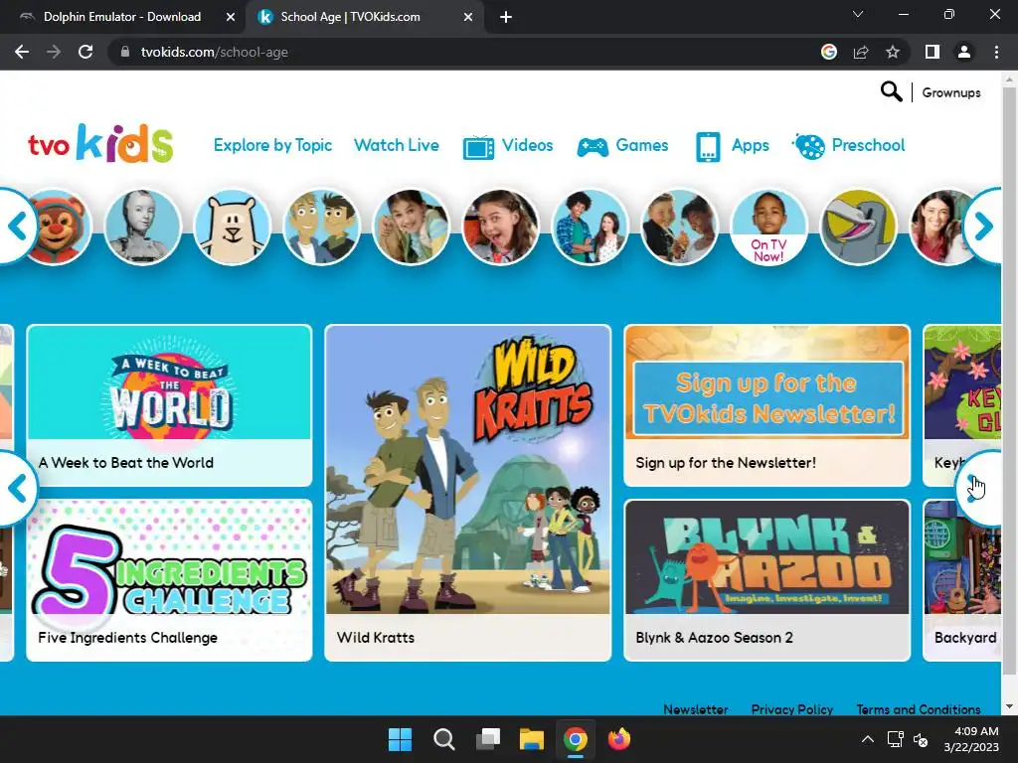Image resolution: width=1018 pixels, height=763 pixels.
Task: Open Firefox from taskbar
Action: [619, 739]
